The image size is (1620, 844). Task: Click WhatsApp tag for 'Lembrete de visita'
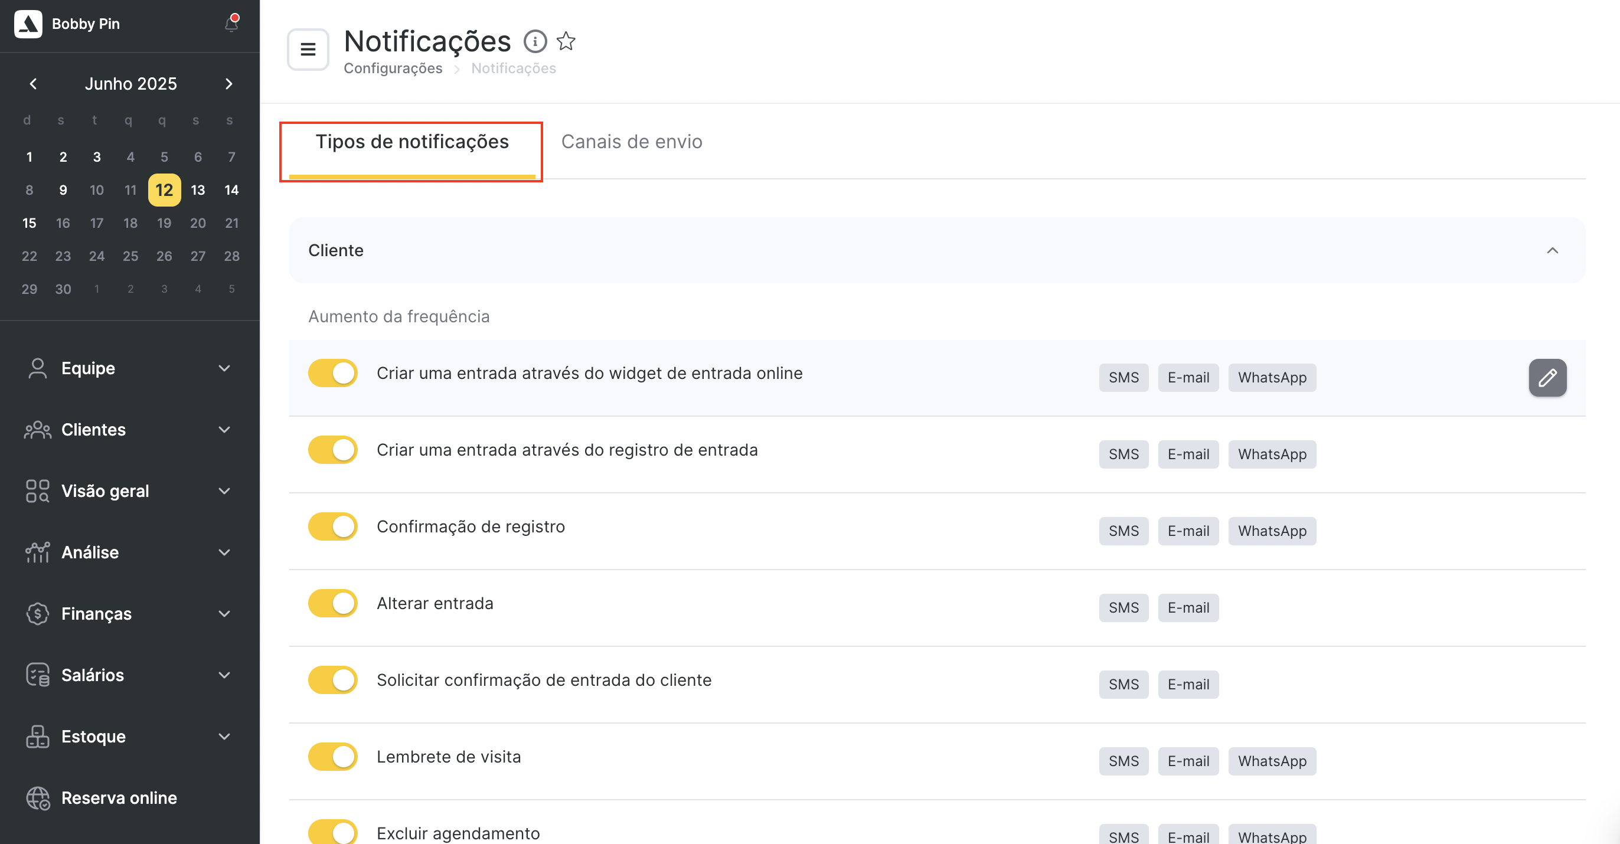click(x=1272, y=761)
